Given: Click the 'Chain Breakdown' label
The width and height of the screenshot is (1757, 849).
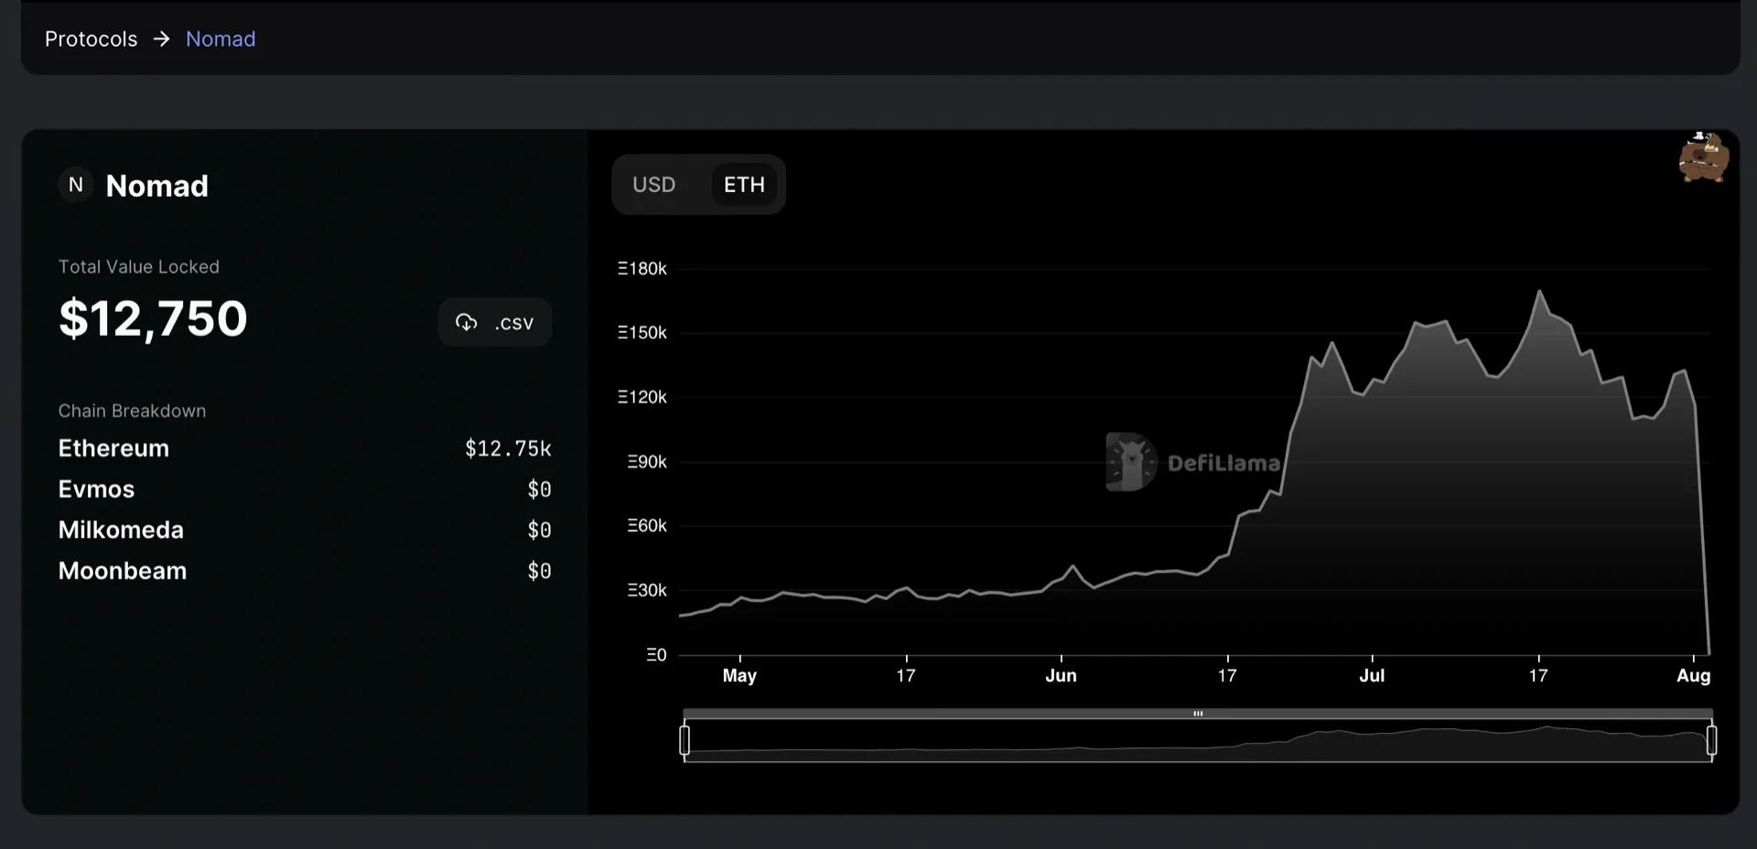Looking at the screenshot, I should 132,411.
